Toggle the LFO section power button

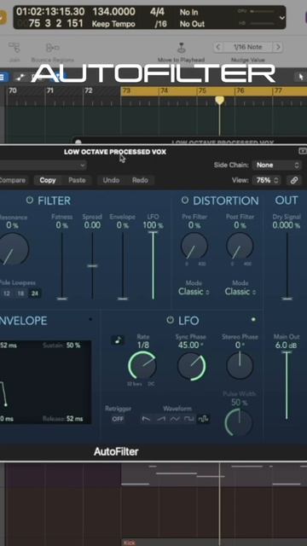[x=170, y=320]
